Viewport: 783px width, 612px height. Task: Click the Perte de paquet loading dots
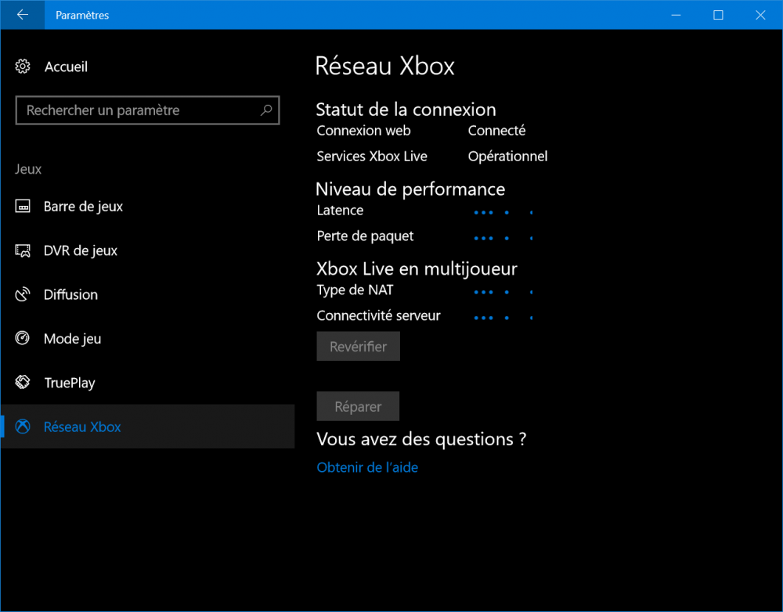pyautogui.click(x=503, y=238)
